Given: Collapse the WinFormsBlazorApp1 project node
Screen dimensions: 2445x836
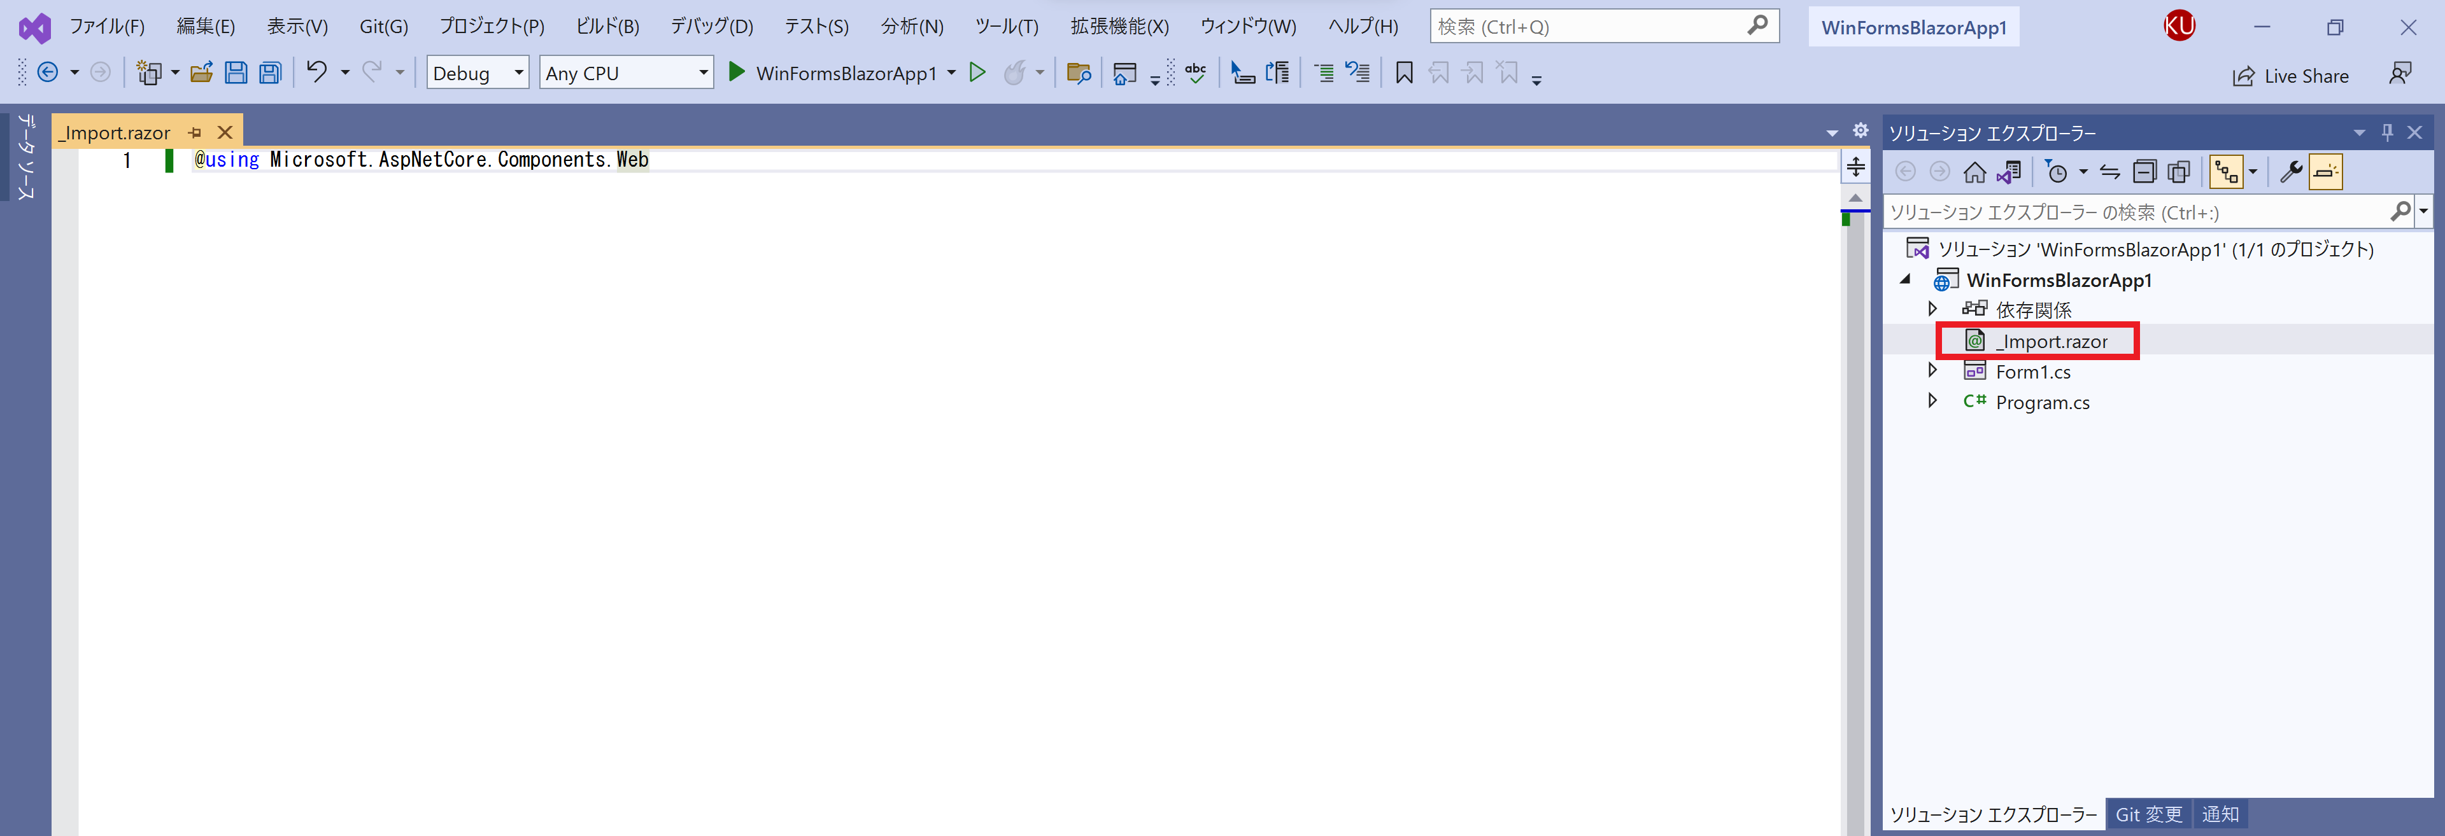Looking at the screenshot, I should click(1905, 279).
